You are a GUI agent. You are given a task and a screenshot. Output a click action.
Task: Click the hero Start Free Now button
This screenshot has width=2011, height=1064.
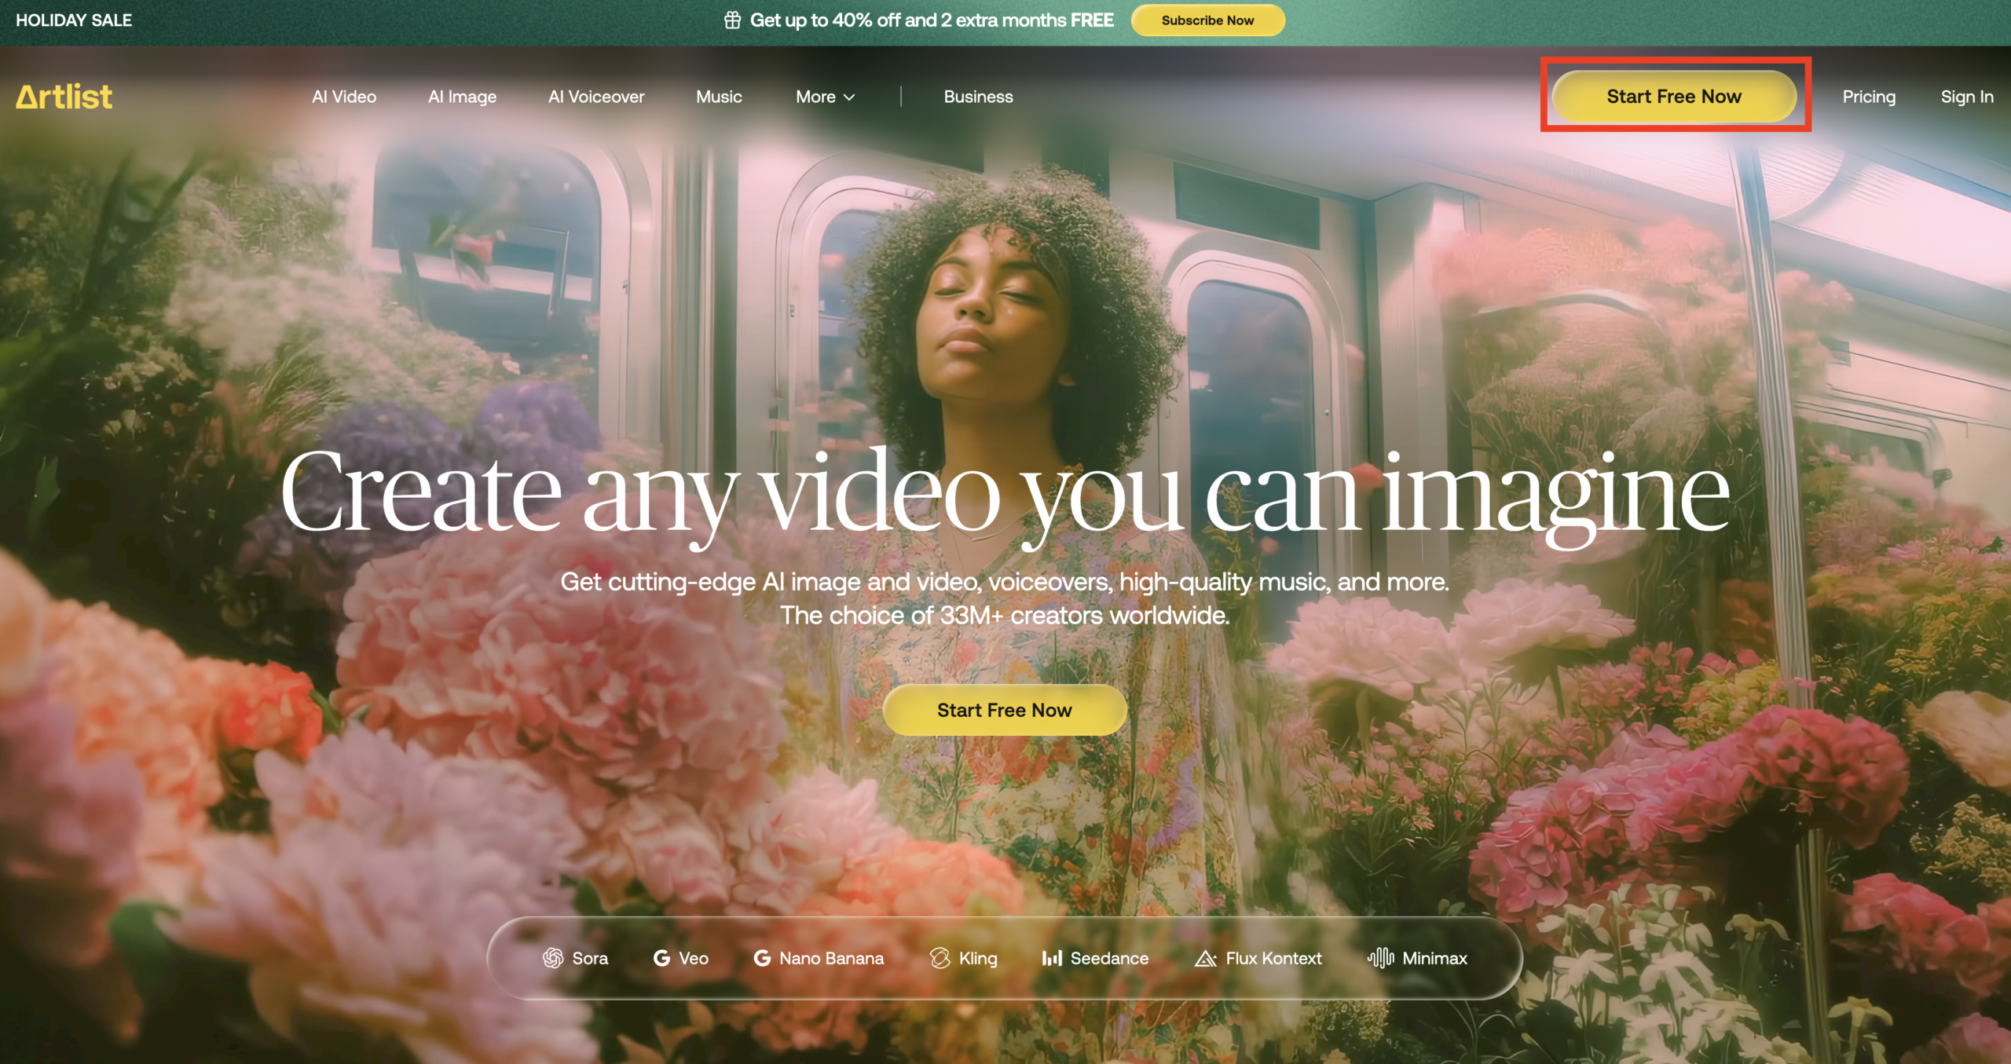point(1004,710)
